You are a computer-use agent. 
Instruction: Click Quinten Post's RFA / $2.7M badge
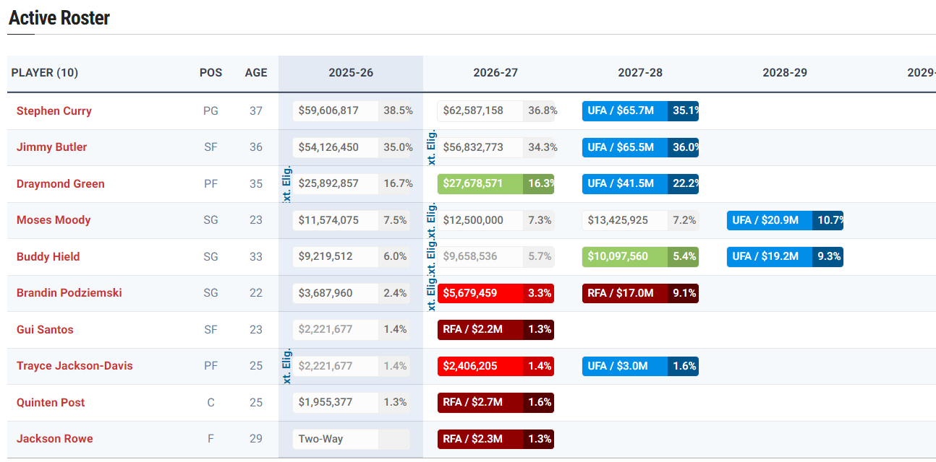pos(480,403)
